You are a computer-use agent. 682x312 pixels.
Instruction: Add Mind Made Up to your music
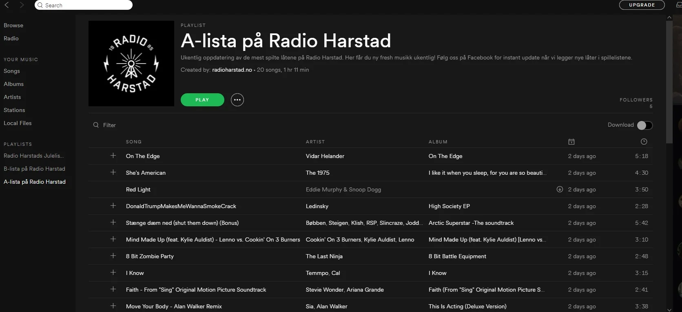113,239
